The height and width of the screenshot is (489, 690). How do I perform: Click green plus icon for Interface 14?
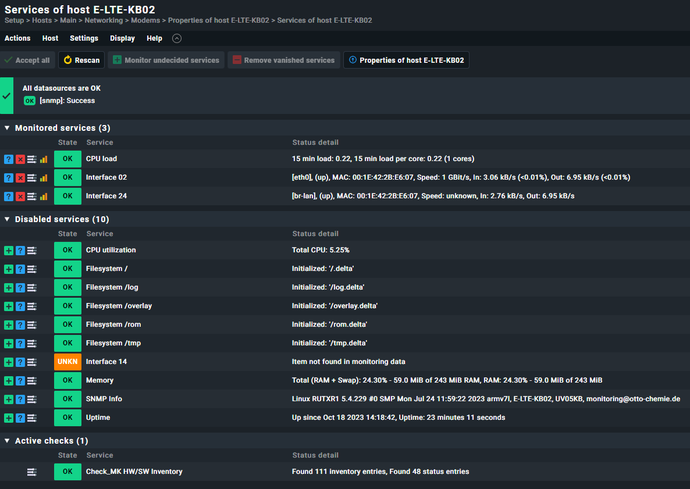coord(8,362)
